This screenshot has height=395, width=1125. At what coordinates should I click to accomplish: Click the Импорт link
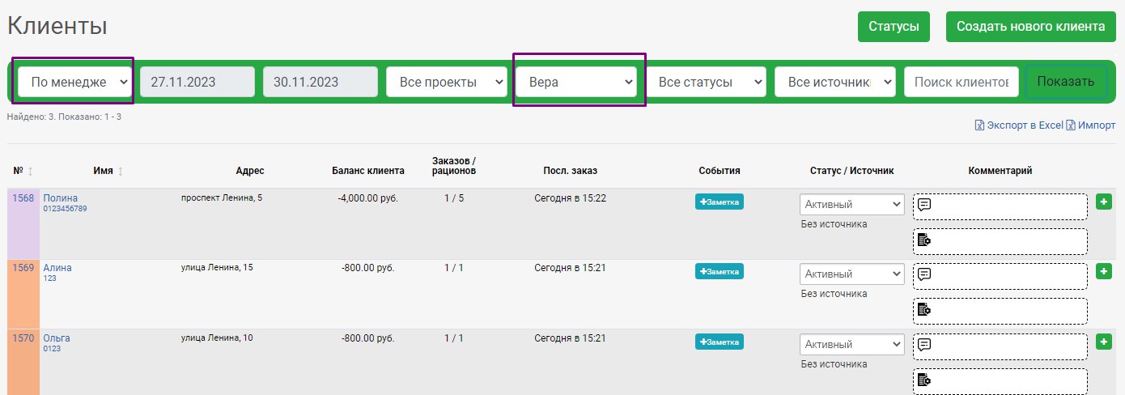pos(1097,125)
